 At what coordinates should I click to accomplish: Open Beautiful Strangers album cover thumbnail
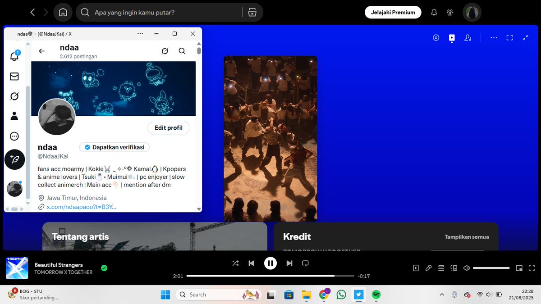tap(17, 268)
